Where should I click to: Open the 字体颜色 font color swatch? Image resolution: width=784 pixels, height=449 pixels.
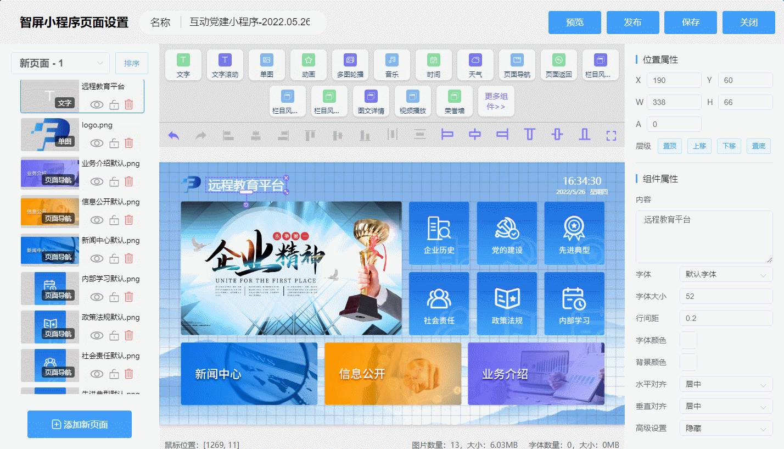(688, 340)
